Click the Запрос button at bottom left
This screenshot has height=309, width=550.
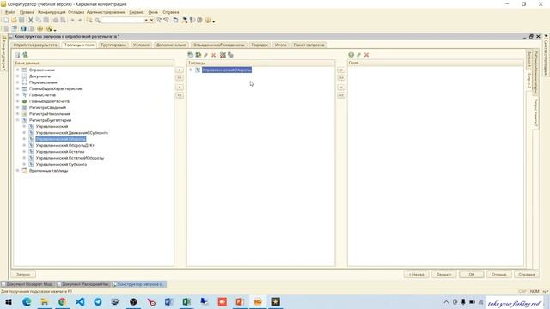[23, 275]
